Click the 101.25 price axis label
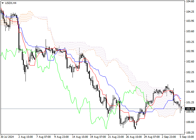The height and width of the screenshot is (140, 196). (190, 102)
